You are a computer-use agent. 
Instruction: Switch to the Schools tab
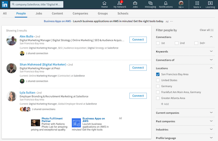pos(123,13)
